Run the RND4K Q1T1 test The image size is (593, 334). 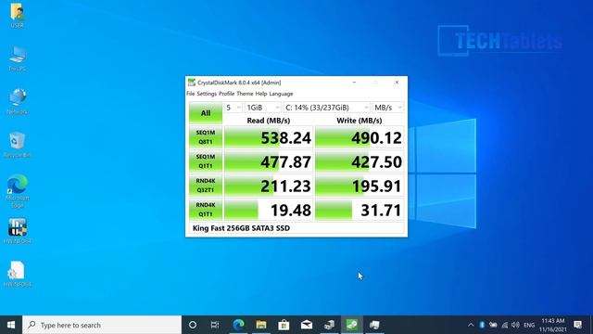[206, 210]
